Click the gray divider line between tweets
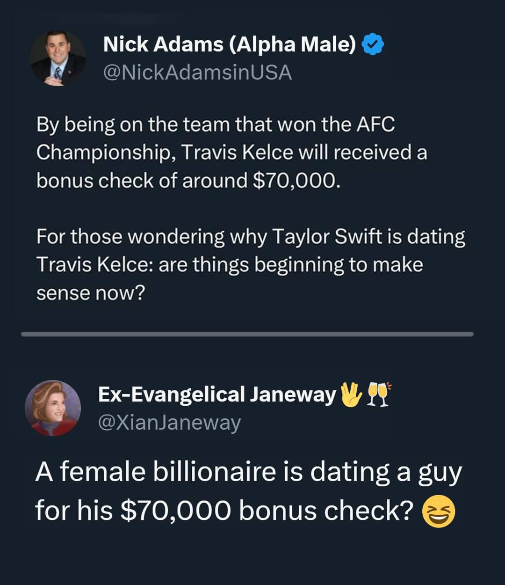Viewport: 505px width, 585px height. 247,334
